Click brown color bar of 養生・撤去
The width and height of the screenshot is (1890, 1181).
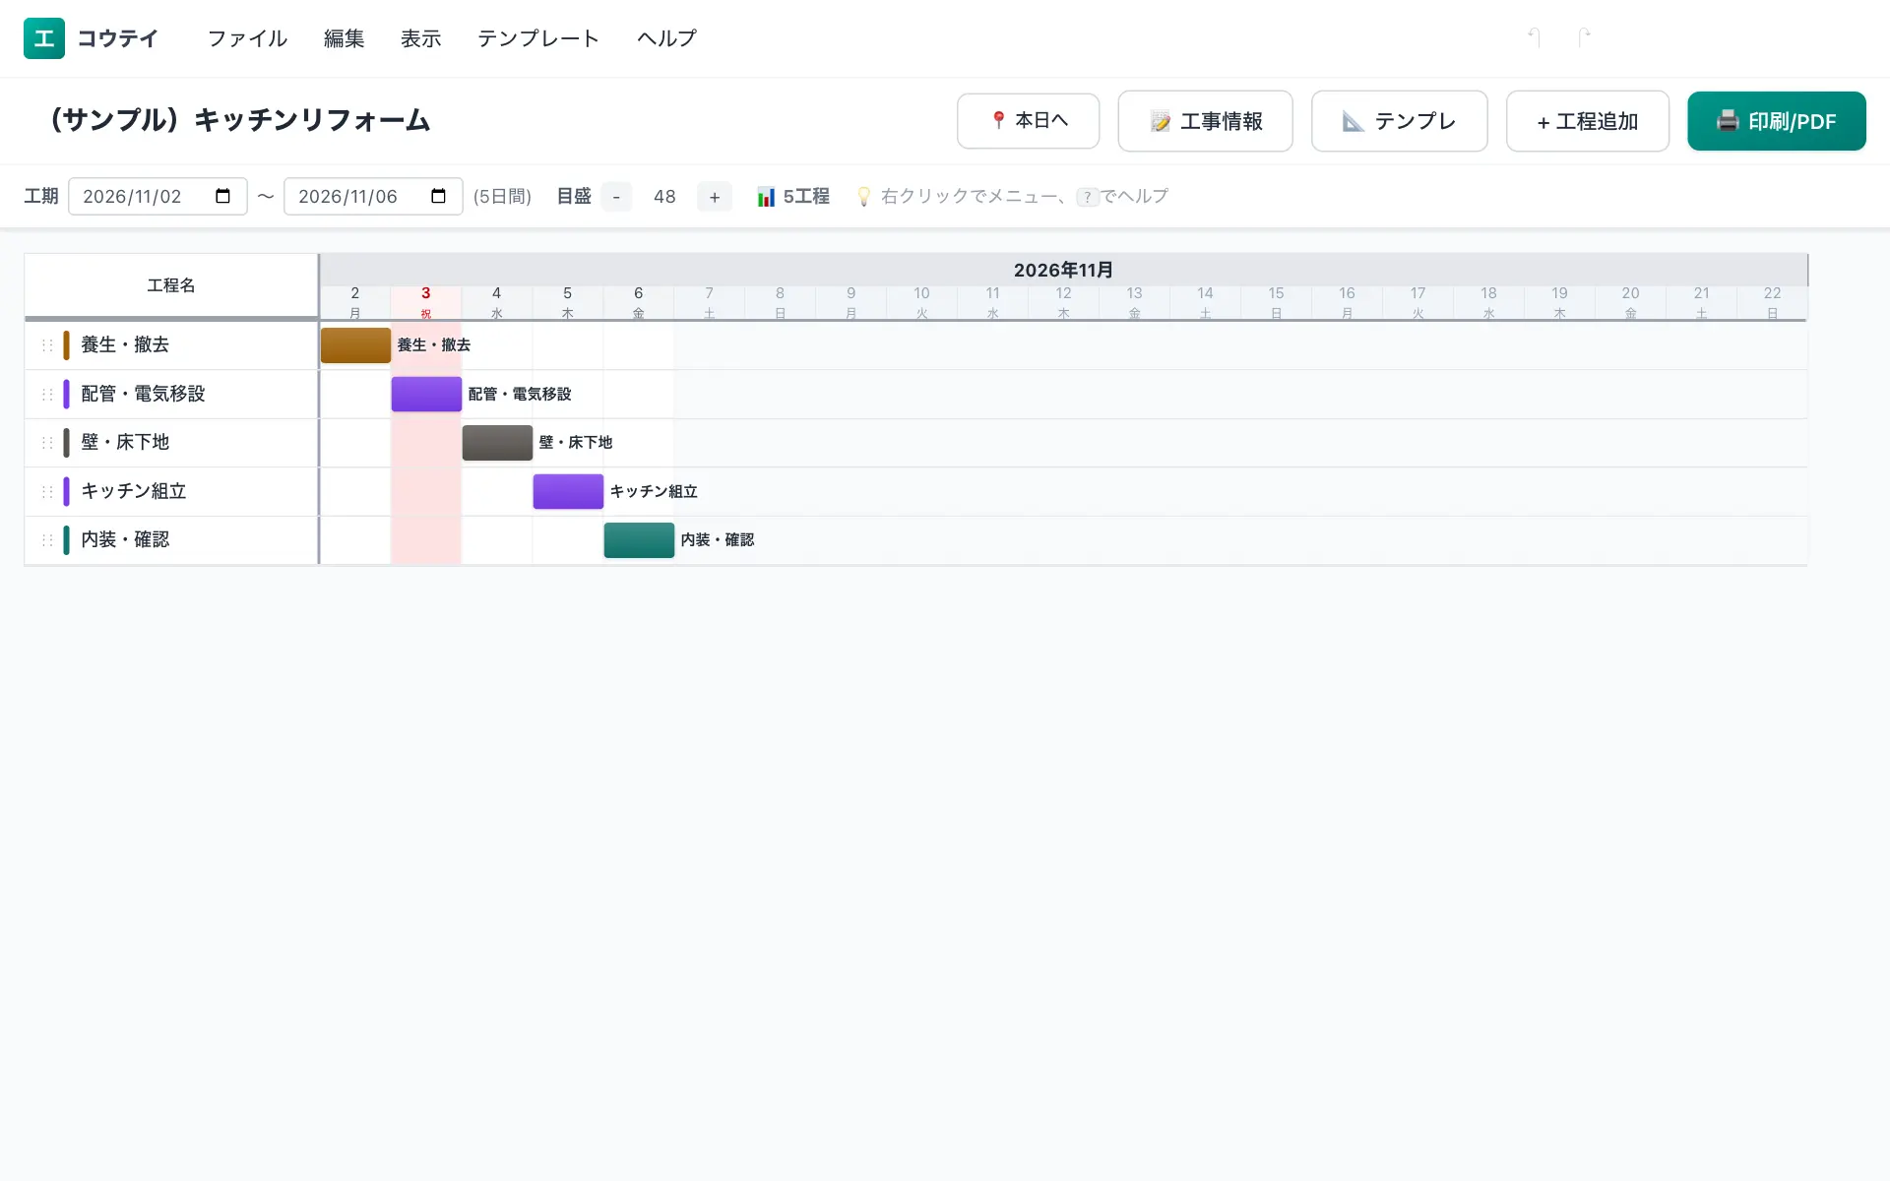66,345
